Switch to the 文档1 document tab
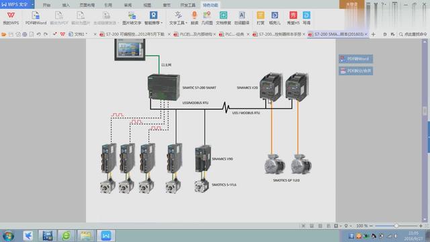 [81, 34]
